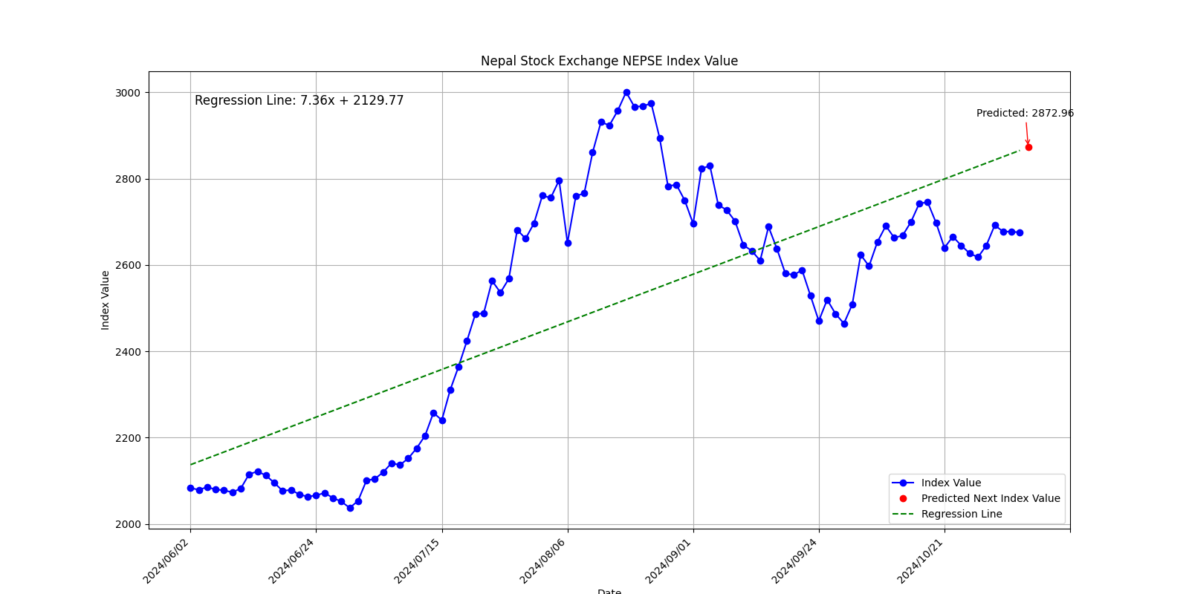Click the y-axis tick label 2800
This screenshot has width=1189, height=594.
coord(128,179)
